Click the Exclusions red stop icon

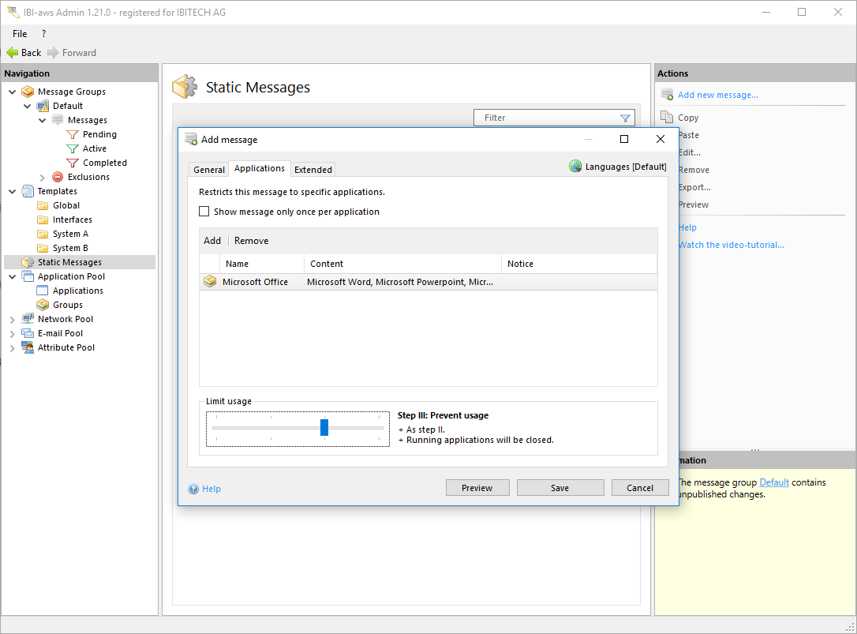[58, 177]
